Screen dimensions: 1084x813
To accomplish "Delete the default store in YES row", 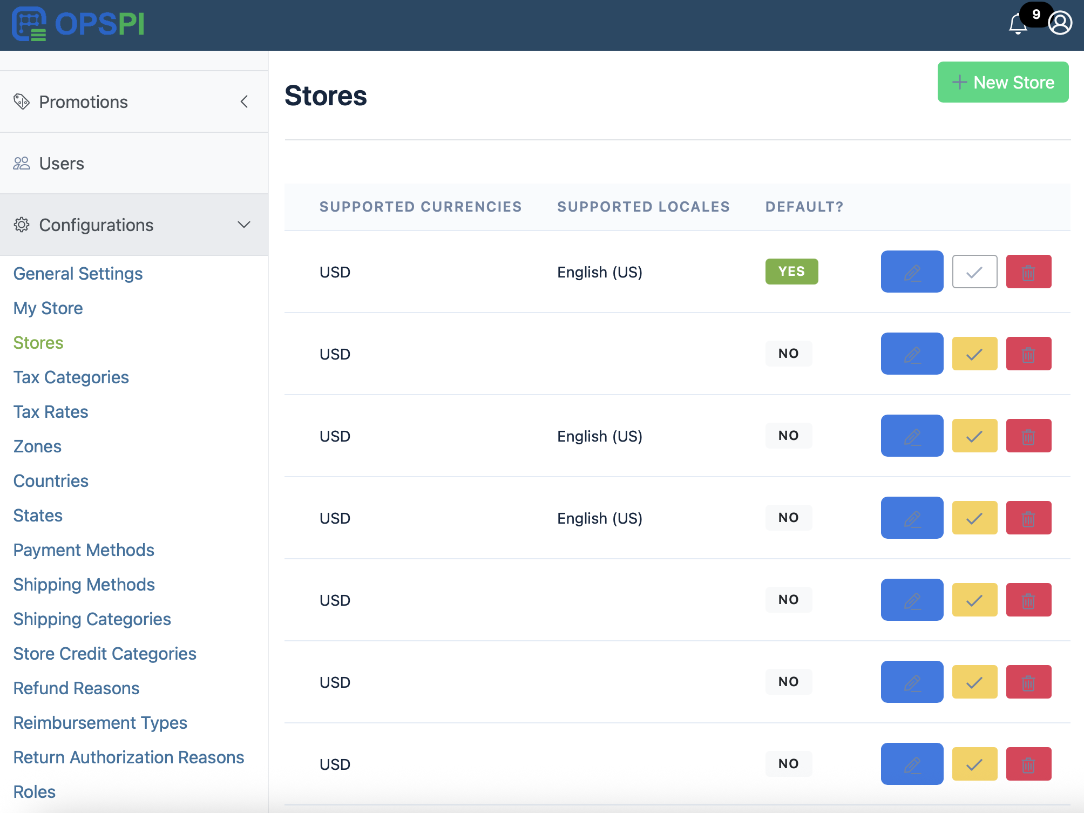I will 1028,272.
